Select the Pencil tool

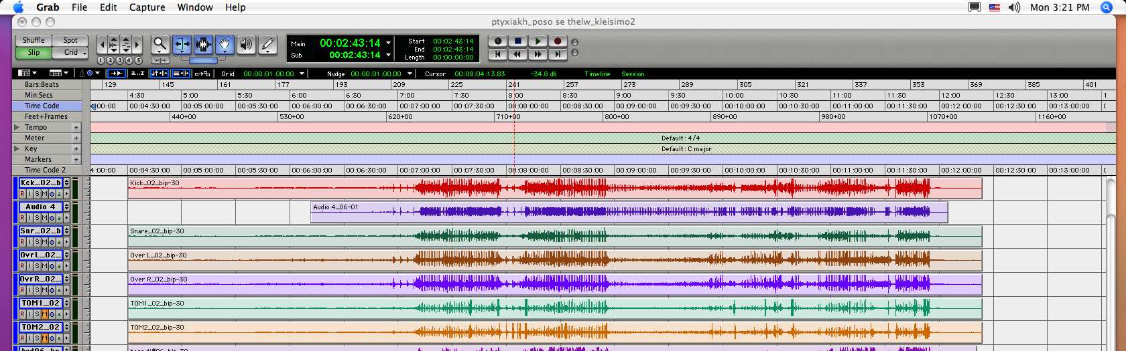pyautogui.click(x=267, y=45)
